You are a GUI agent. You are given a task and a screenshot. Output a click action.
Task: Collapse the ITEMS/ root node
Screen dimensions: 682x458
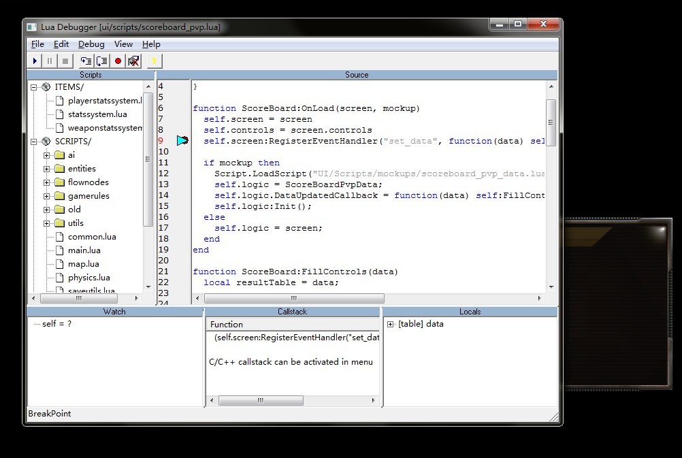(x=34, y=87)
